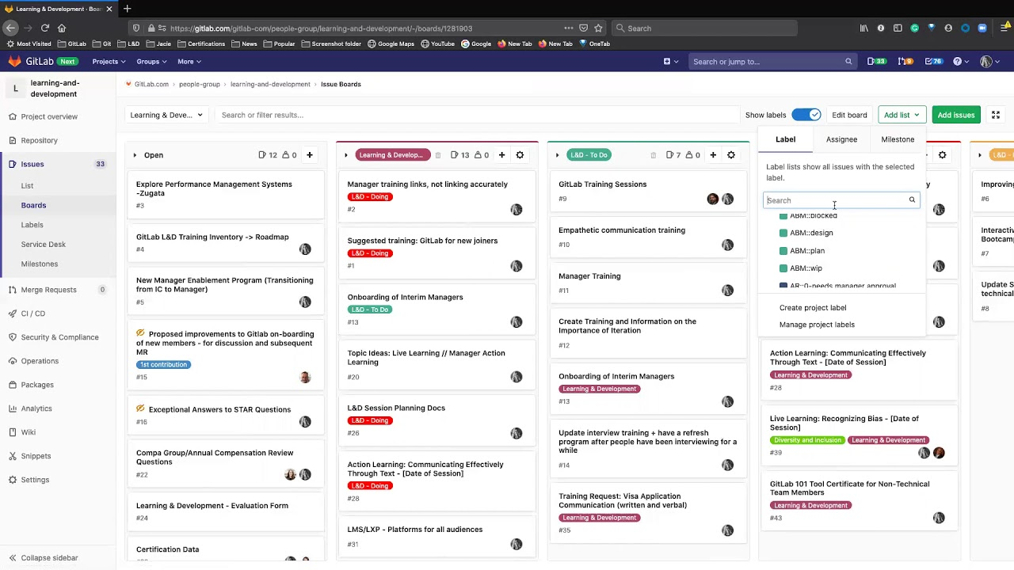Add new issue to Open list
This screenshot has width=1014, height=570.
(x=310, y=155)
